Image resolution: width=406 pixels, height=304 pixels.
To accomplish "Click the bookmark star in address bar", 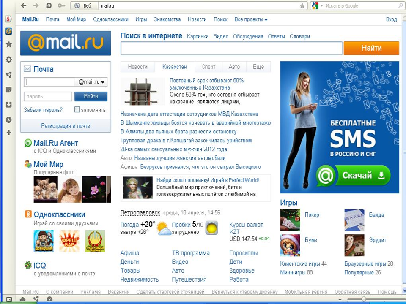I will (x=302, y=5).
